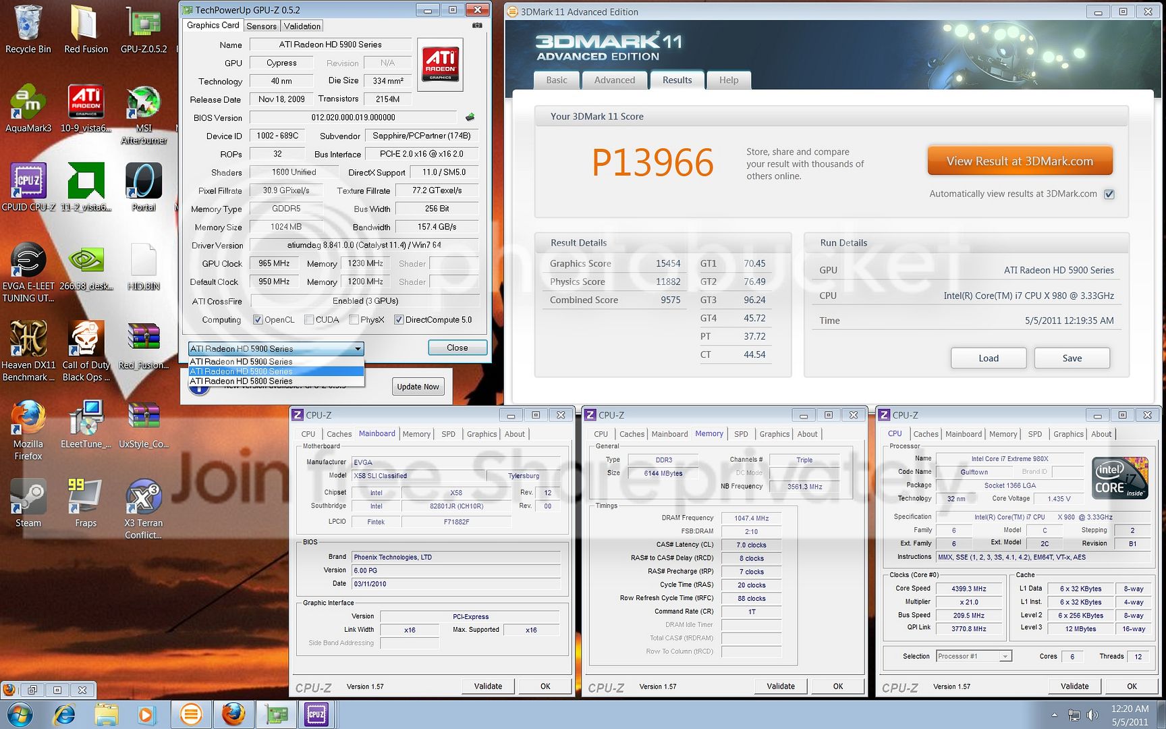Click the GPU-Z BIOS save chip icon

pos(470,117)
